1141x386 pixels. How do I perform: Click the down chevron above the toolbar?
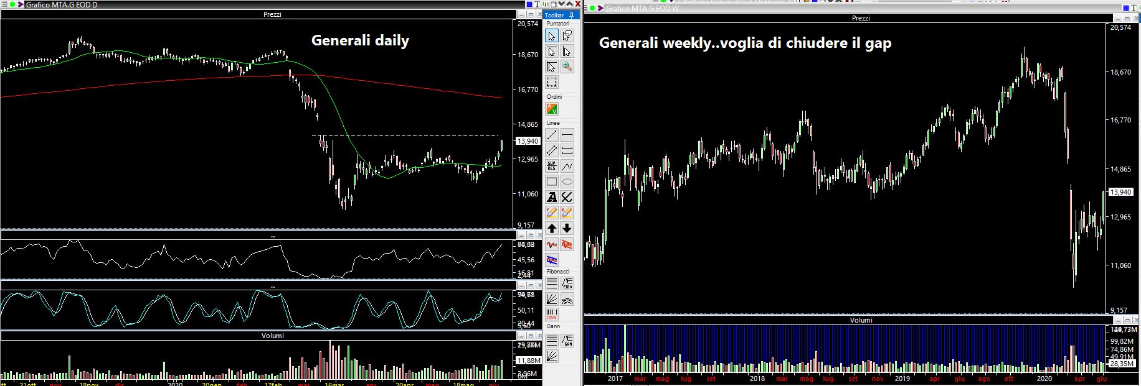click(x=562, y=4)
